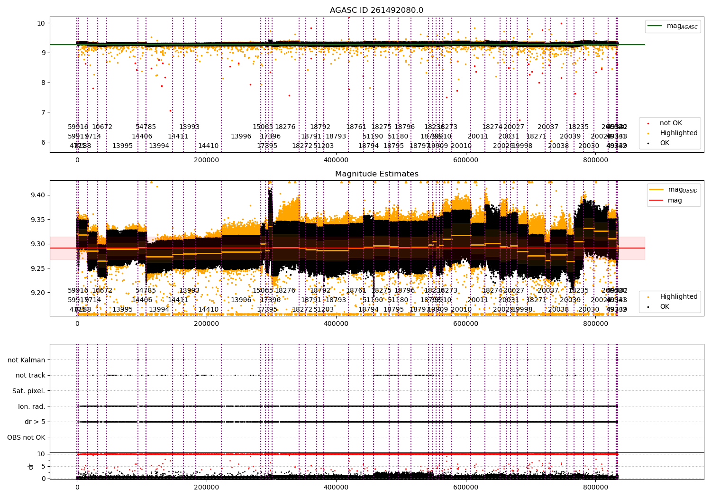The image size is (711, 498).
Task: Click the 'Ion. rad.' y-axis label
Action: [x=32, y=406]
